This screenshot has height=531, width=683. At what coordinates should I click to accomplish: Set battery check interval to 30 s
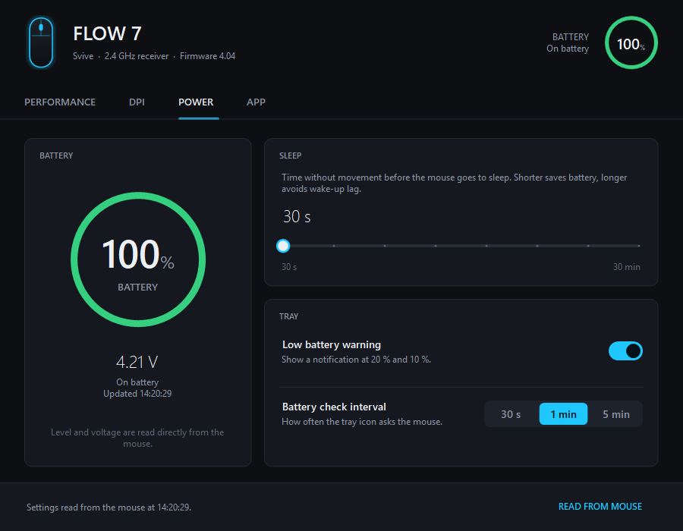coord(511,414)
